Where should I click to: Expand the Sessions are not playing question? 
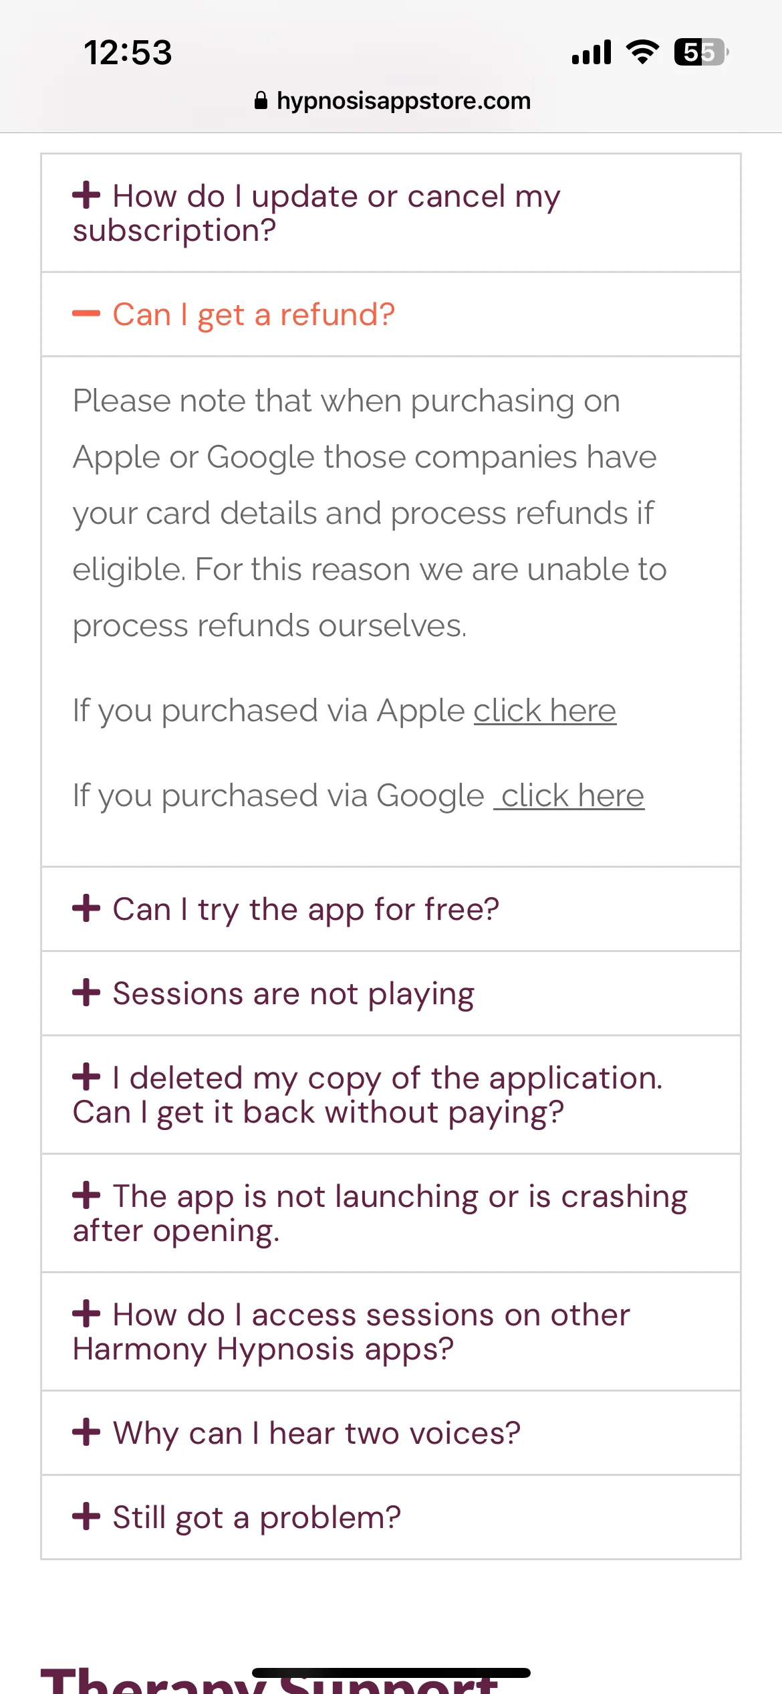point(391,994)
